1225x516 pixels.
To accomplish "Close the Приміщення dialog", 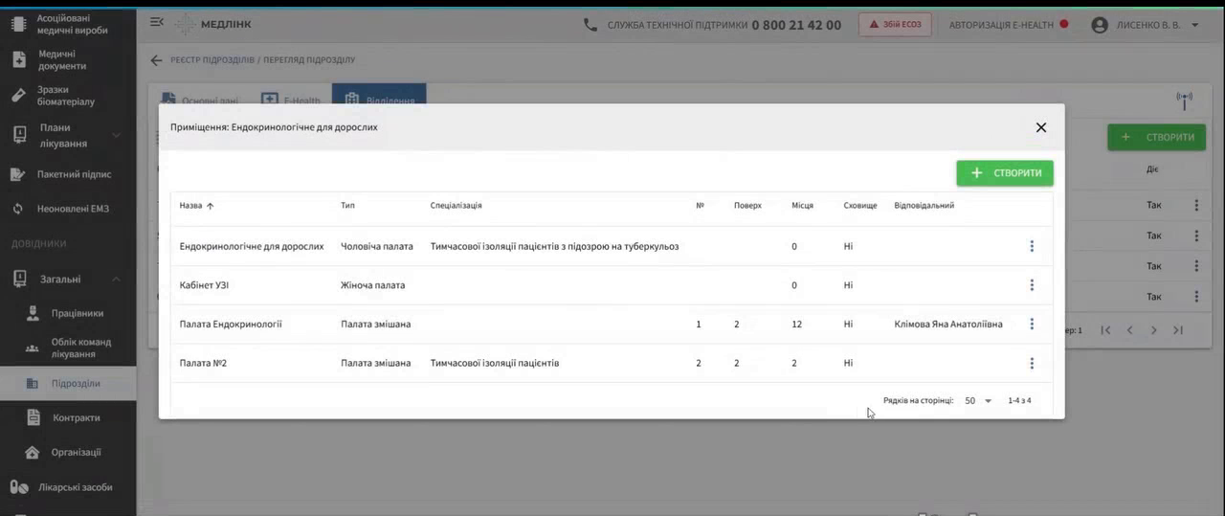I will pyautogui.click(x=1041, y=127).
